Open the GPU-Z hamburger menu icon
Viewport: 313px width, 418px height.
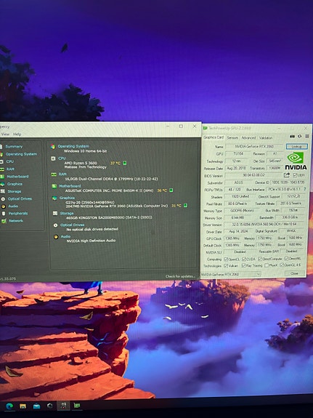click(307, 136)
